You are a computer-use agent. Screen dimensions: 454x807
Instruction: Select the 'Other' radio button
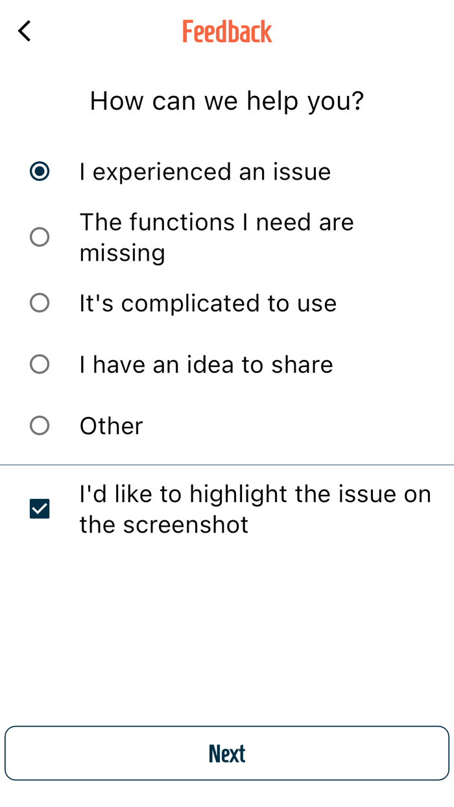tap(40, 426)
